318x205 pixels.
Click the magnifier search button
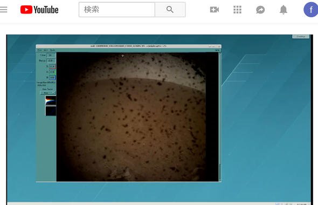[170, 10]
